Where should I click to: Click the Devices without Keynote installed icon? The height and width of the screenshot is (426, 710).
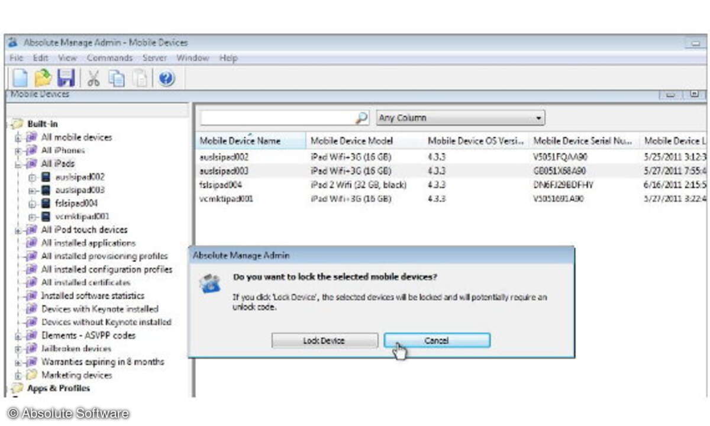click(33, 322)
